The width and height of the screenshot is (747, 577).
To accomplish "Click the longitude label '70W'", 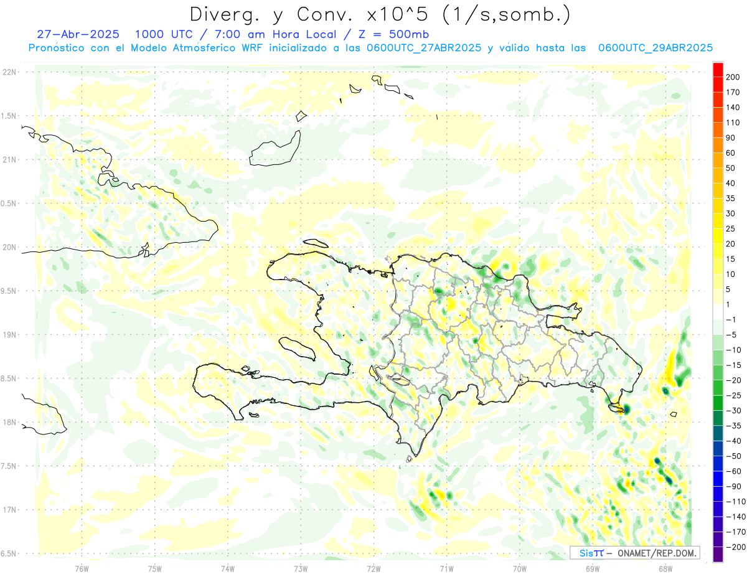I will pyautogui.click(x=520, y=568).
